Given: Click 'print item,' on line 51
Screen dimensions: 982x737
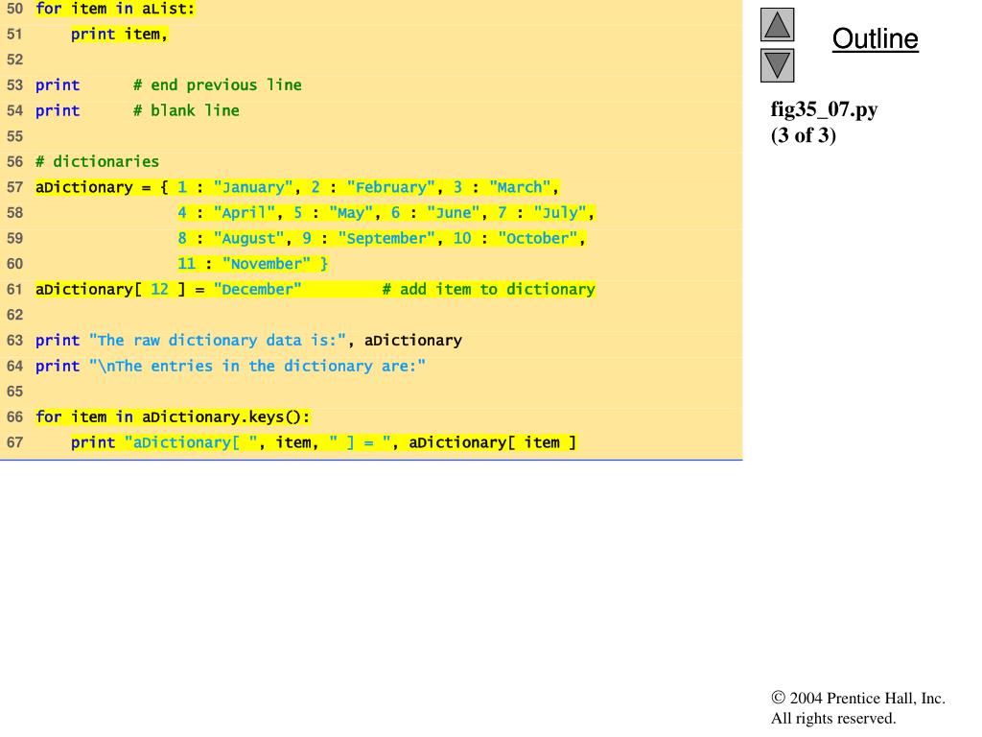Looking at the screenshot, I should (119, 34).
